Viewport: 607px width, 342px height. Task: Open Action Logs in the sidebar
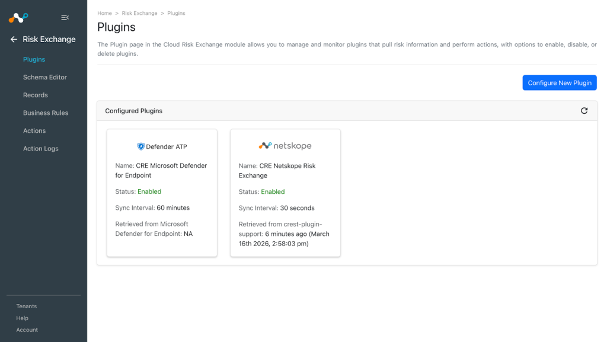[x=41, y=148]
